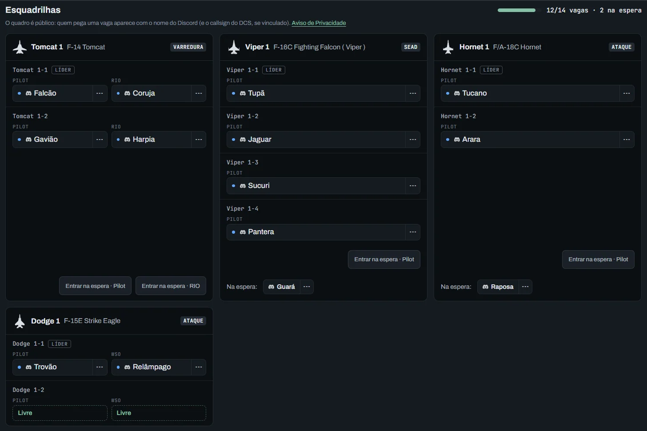
Task: Click the SEAD tag on Viper 1
Action: (x=411, y=47)
